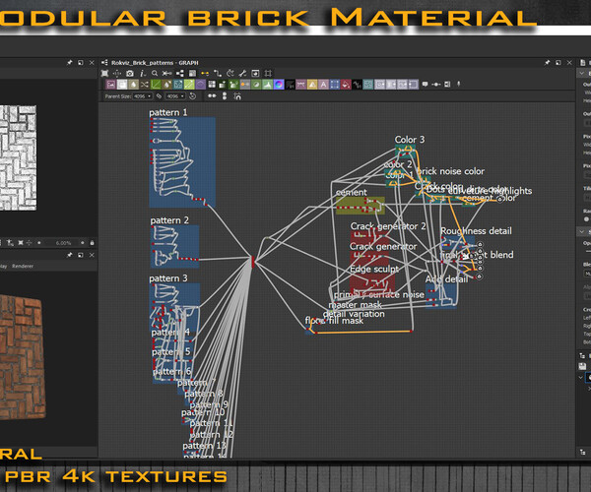This screenshot has width=591, height=492.
Task: Add a comment with speech bubble icon
Action: [x=425, y=85]
